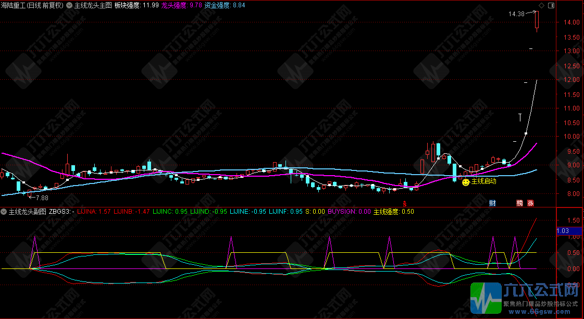Click the 榜 marker icon
Screen dimensions: 584x319
click(x=519, y=203)
